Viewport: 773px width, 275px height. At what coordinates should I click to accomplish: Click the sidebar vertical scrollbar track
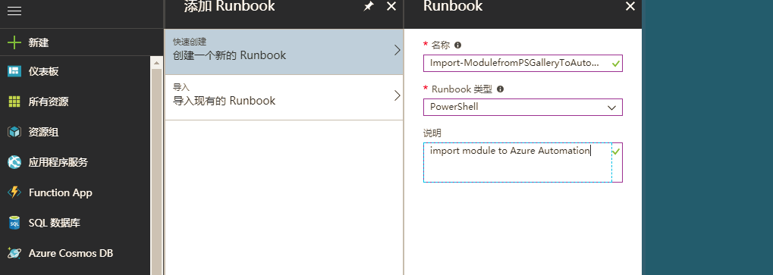(x=157, y=172)
